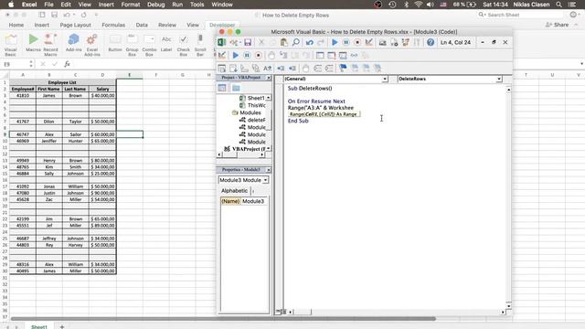The image size is (585, 329).
Task: Switch to Excel via VBA toolbar icon
Action: click(x=221, y=43)
